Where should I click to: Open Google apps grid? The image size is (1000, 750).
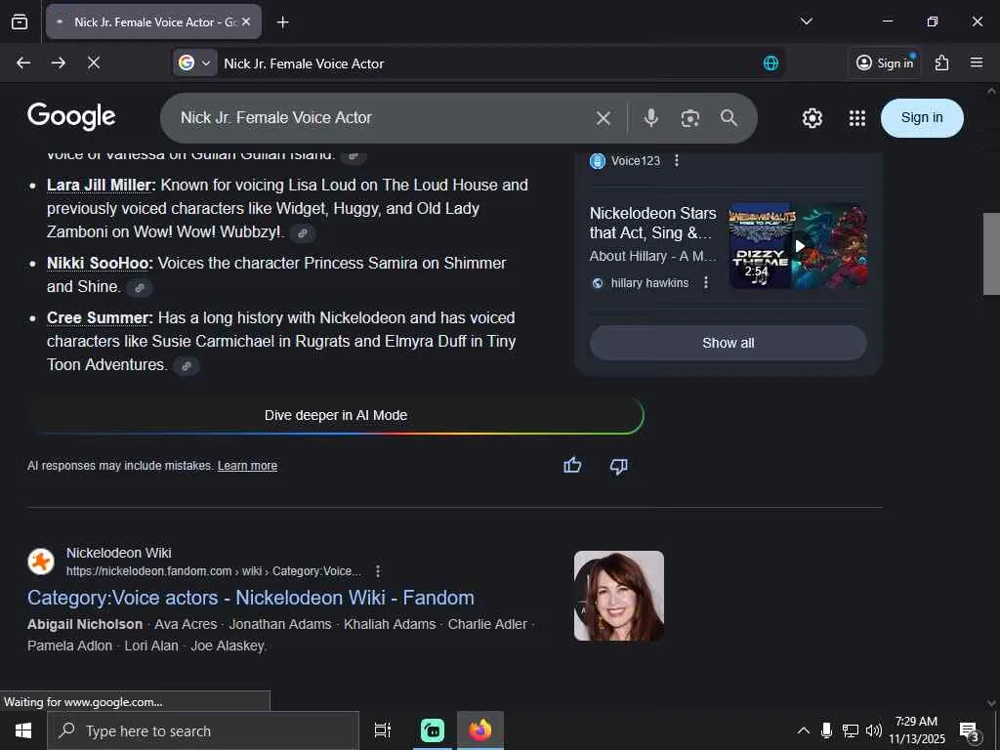[x=857, y=118]
